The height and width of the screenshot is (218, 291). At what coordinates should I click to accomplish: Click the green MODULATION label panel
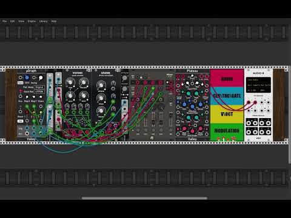[x=227, y=131]
